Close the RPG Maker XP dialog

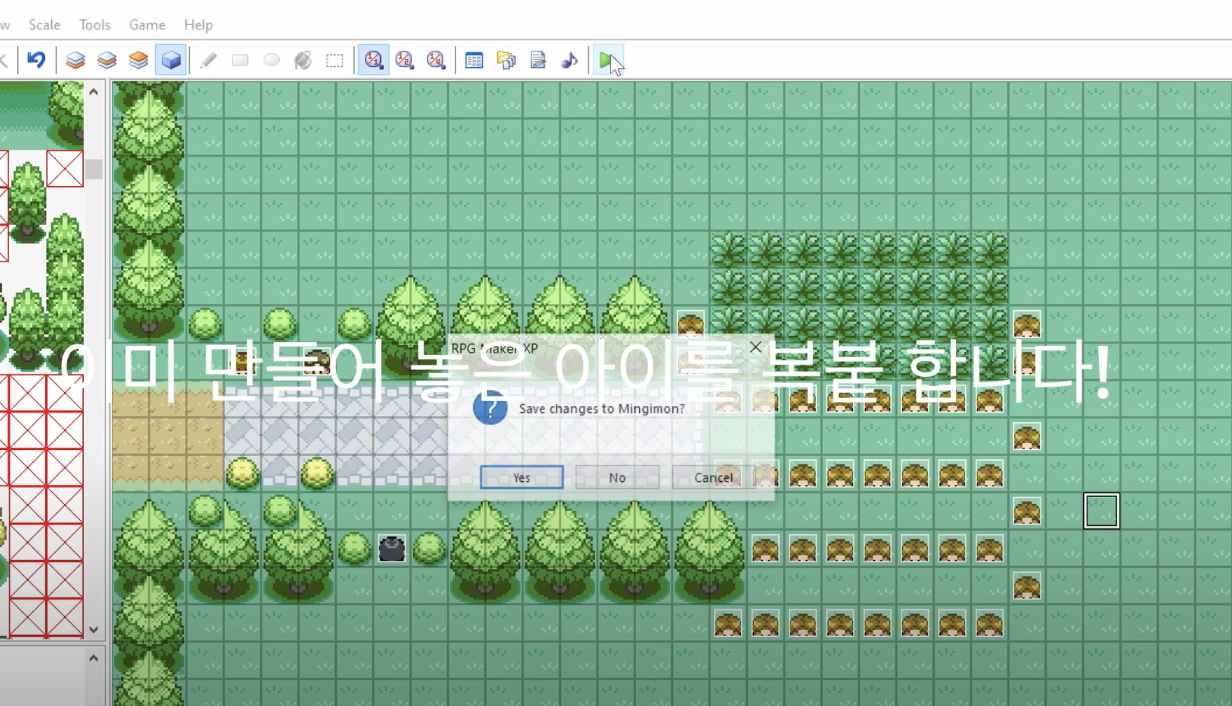pyautogui.click(x=755, y=348)
